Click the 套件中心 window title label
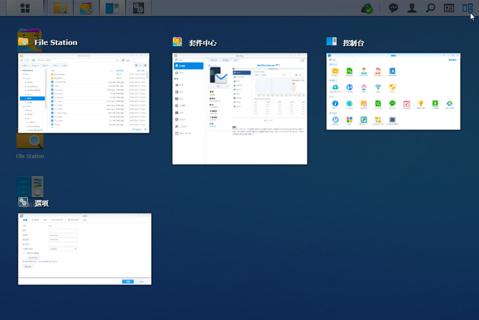This screenshot has width=479, height=320. click(202, 43)
